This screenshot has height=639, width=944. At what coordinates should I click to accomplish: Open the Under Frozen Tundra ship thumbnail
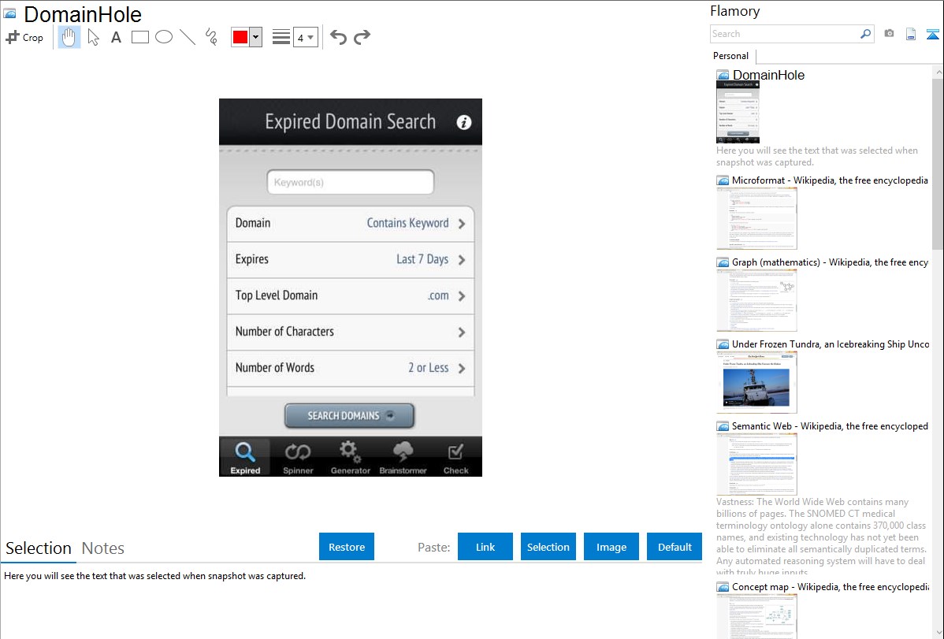[756, 382]
